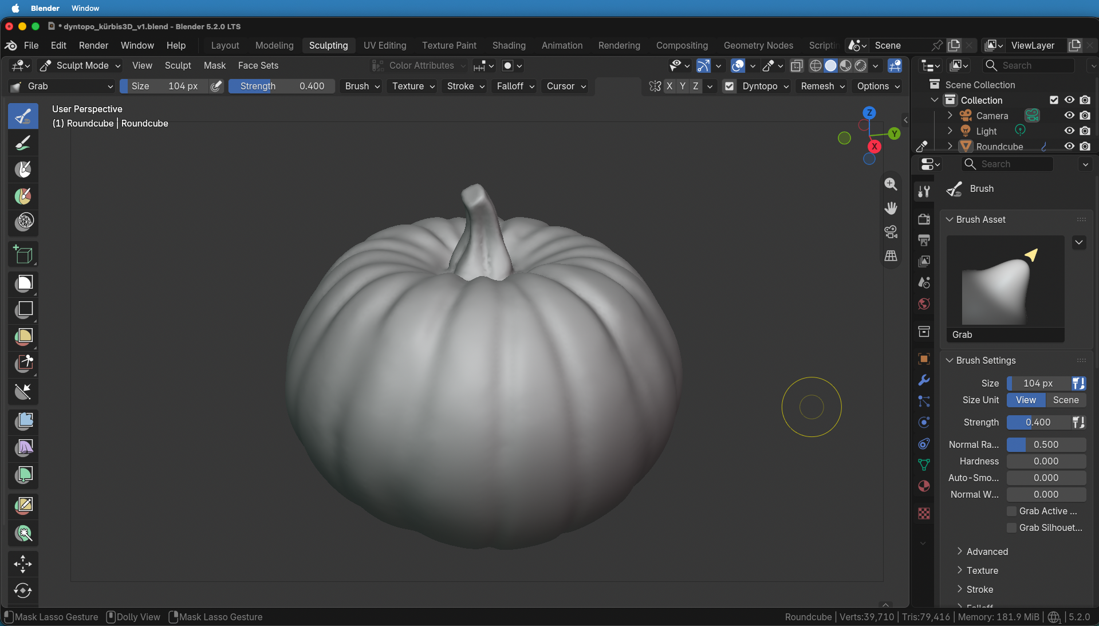1099x626 pixels.
Task: Open the Render menu
Action: [93, 45]
